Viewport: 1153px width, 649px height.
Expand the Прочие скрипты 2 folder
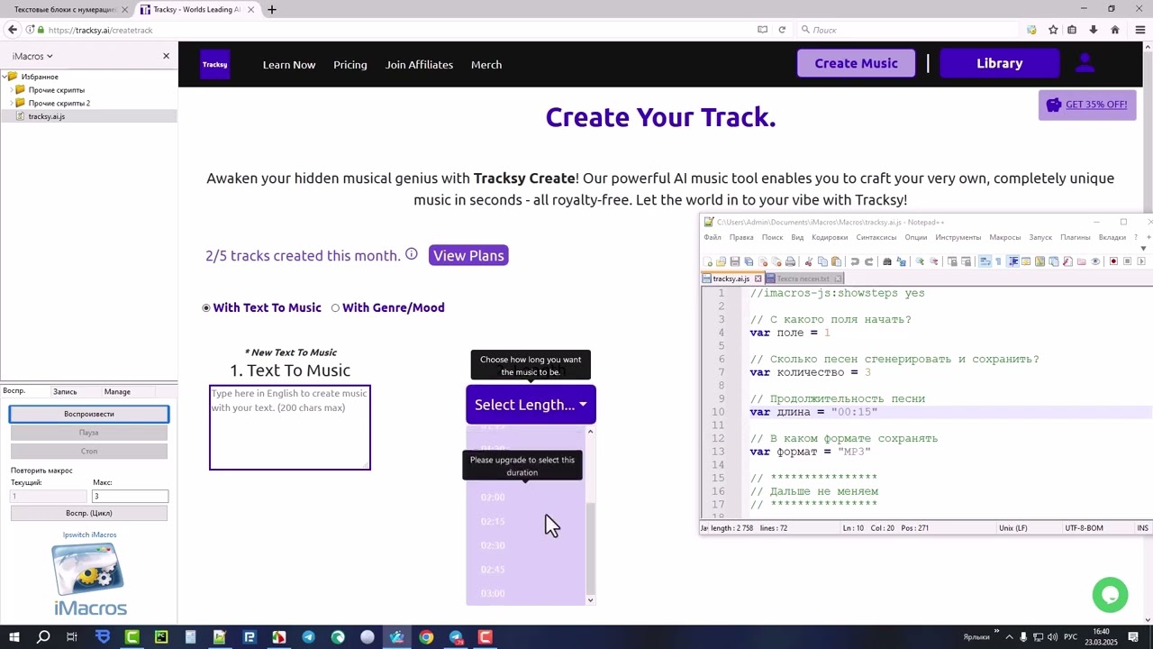coord(12,103)
